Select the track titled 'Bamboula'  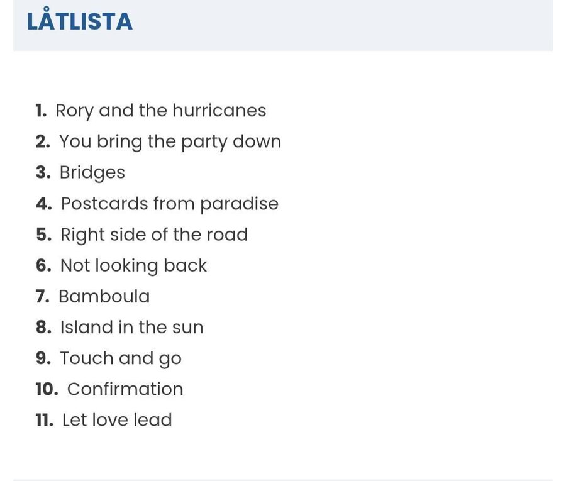pyautogui.click(x=104, y=296)
